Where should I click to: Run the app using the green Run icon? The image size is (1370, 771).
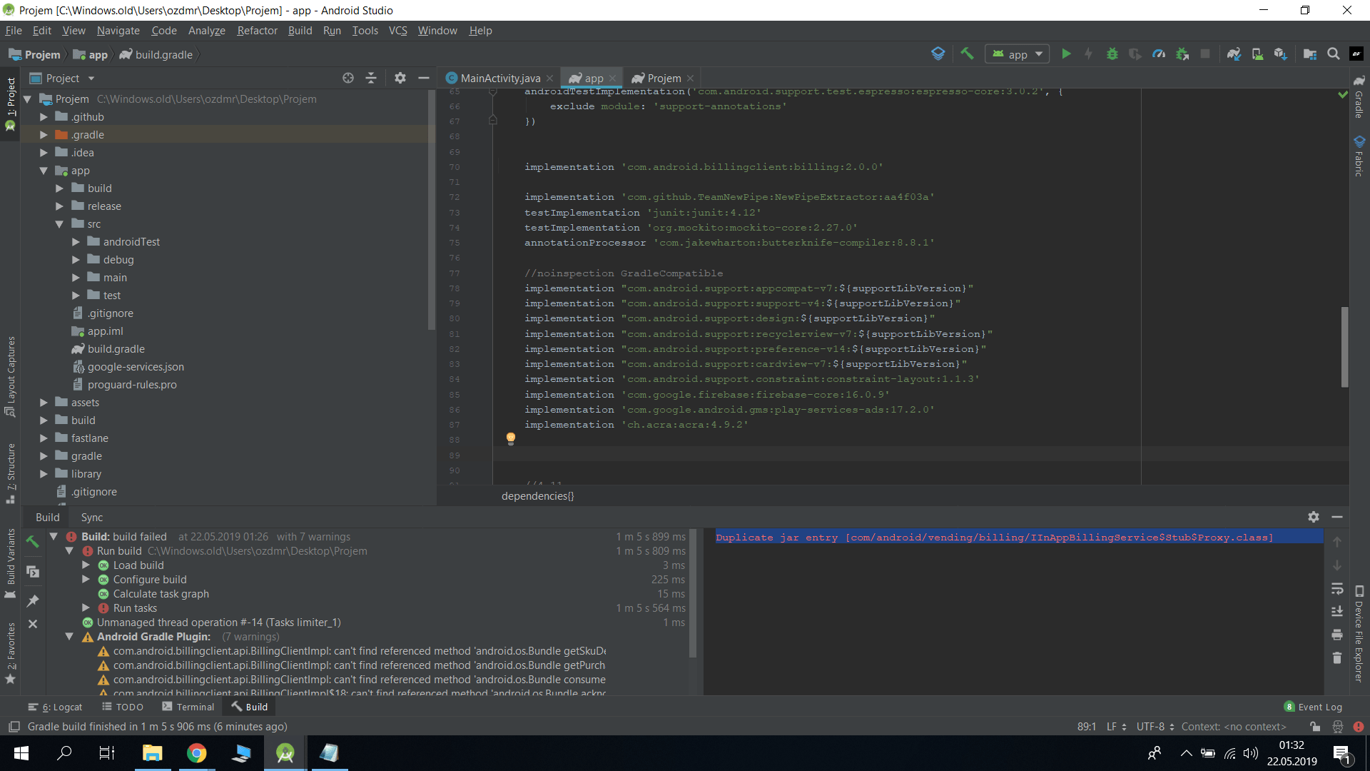(x=1066, y=54)
